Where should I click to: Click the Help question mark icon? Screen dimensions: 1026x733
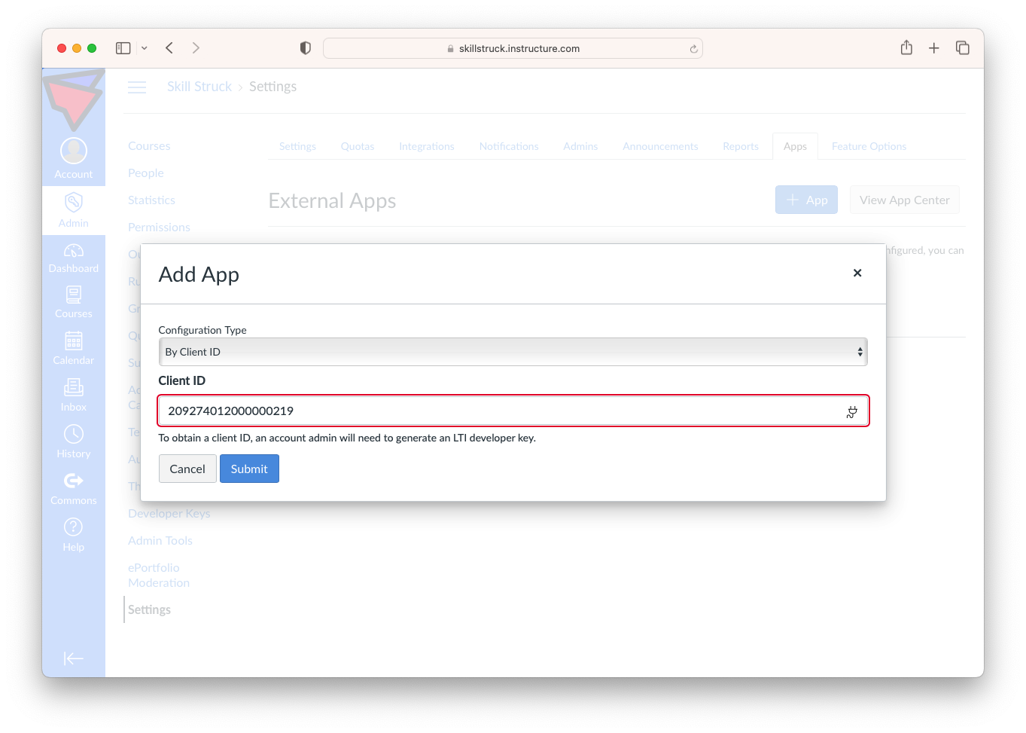click(73, 528)
